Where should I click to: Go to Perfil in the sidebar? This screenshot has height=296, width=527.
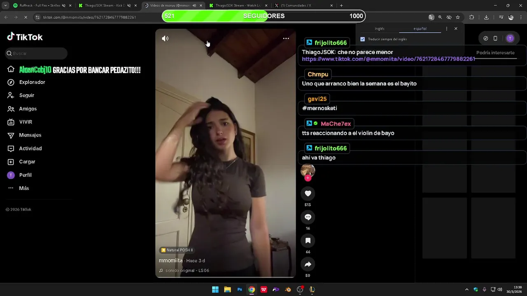click(x=19, y=175)
